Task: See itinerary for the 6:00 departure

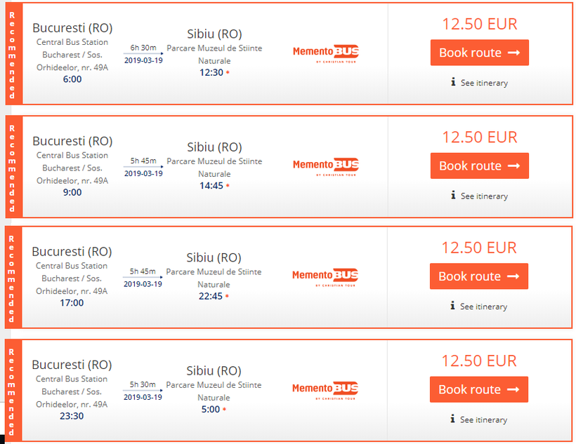Action: click(484, 83)
